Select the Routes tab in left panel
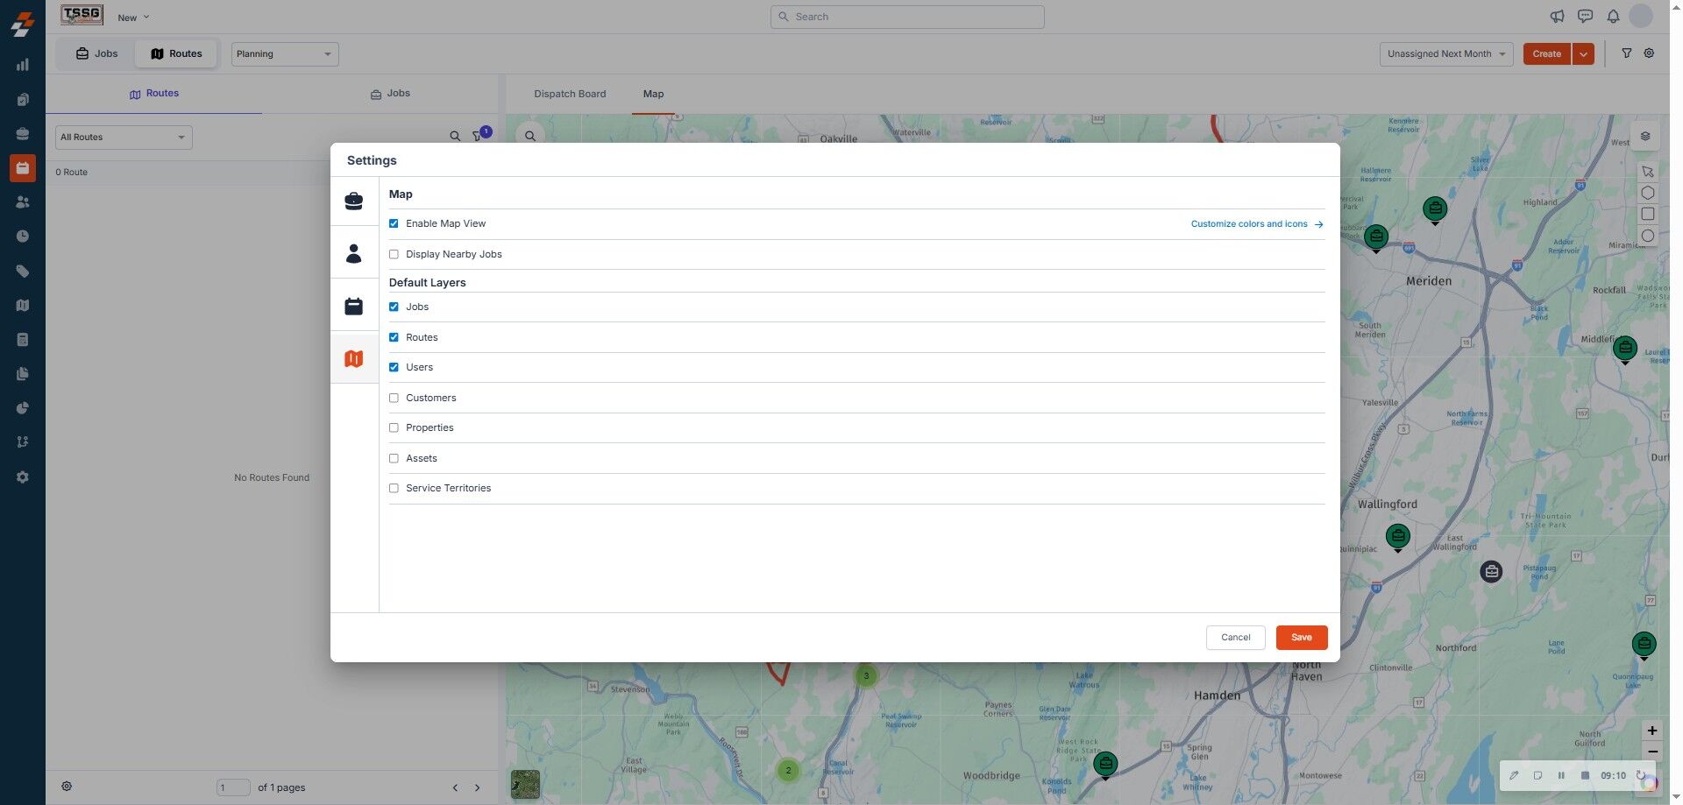Screen dimensions: 1683x805 (154, 94)
